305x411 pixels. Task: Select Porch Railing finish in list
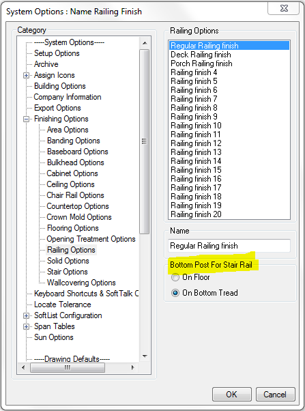click(201, 63)
